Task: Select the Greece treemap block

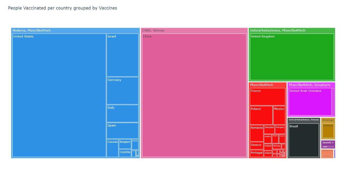Action: pyautogui.click(x=257, y=146)
